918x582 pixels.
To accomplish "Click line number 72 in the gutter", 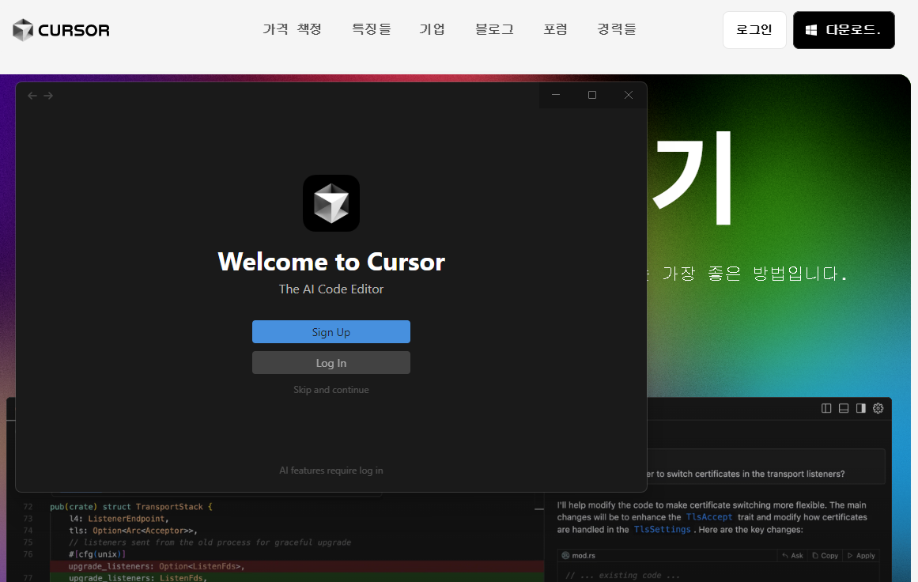I will (28, 506).
